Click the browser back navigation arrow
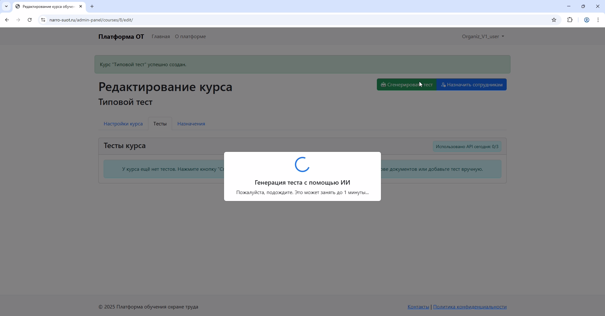 pos(7,20)
